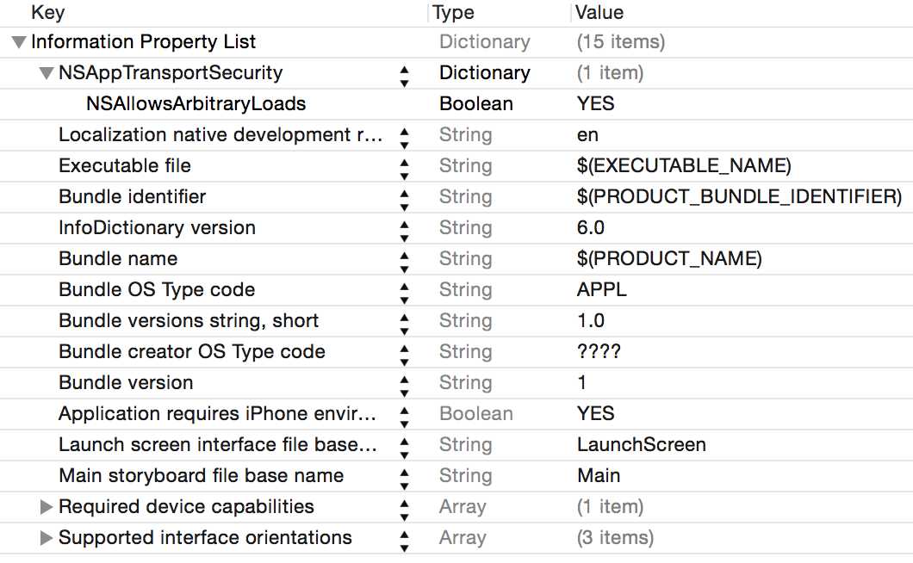This screenshot has height=563, width=913.
Task: Select the NSAllowsArbitraryLoads YES value
Action: pos(595,104)
